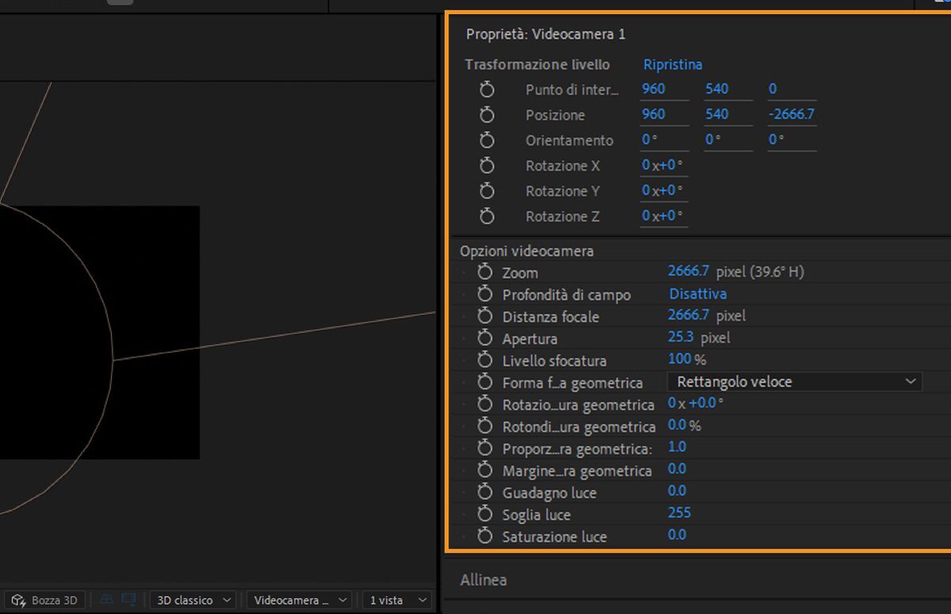Click the Posizione Z value -2666.7

[x=791, y=114]
